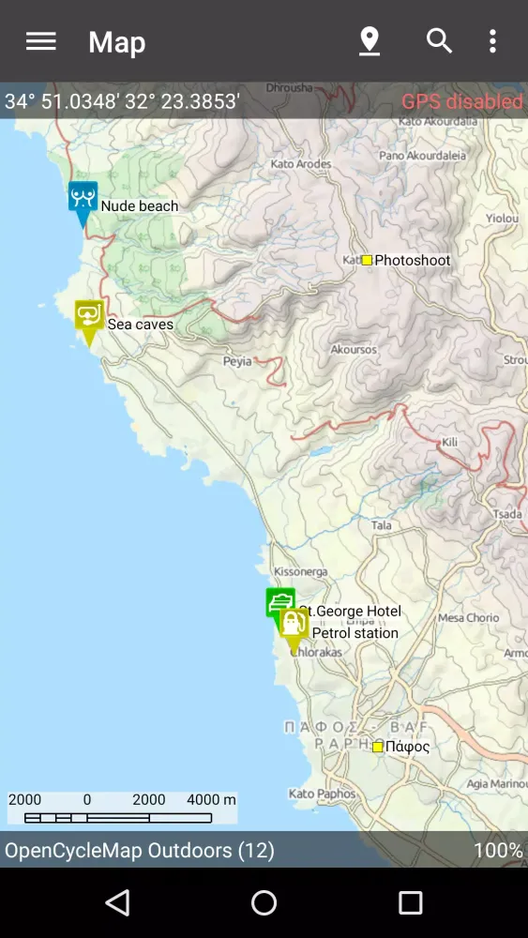The height and width of the screenshot is (938, 528).
Task: Tap the 100% zoom indicator
Action: click(499, 850)
